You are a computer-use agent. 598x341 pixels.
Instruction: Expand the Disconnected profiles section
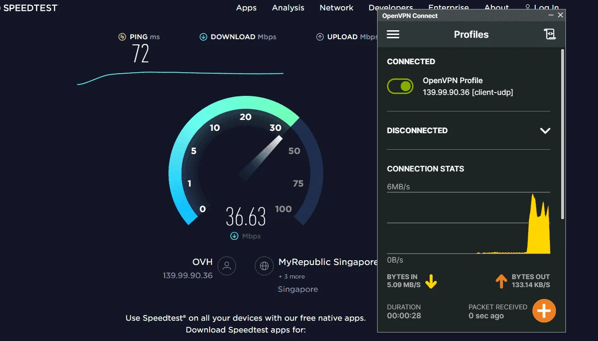click(x=545, y=131)
